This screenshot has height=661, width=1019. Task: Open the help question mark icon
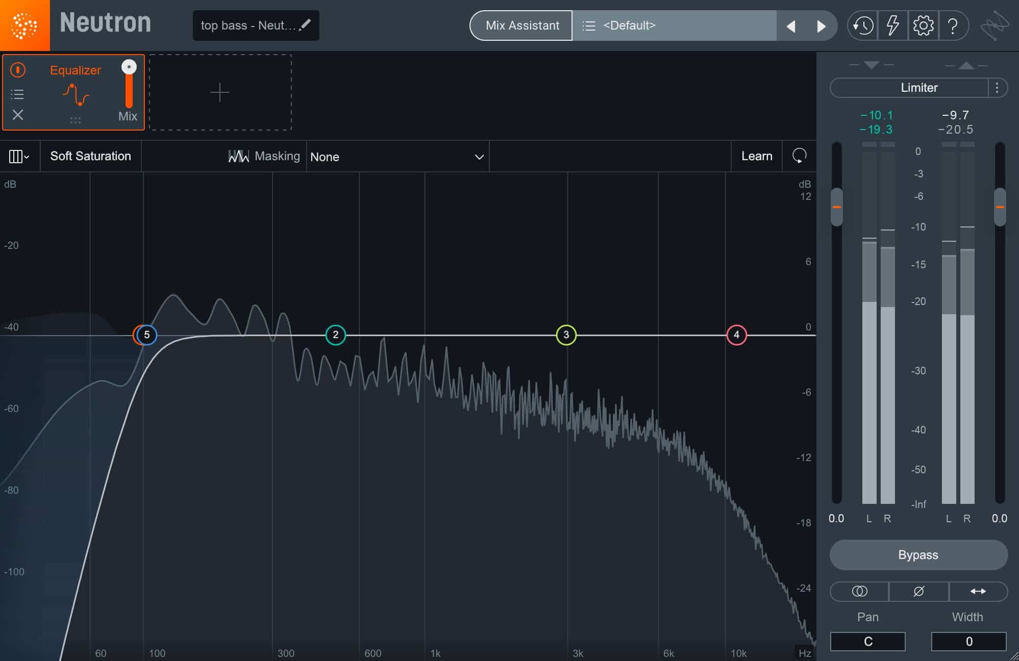point(953,26)
